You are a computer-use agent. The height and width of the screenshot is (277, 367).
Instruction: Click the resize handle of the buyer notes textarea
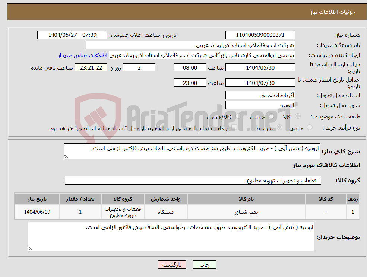30,249
